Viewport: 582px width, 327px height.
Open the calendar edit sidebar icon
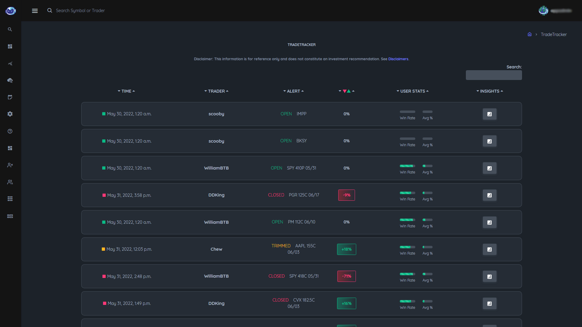[x=10, y=97]
